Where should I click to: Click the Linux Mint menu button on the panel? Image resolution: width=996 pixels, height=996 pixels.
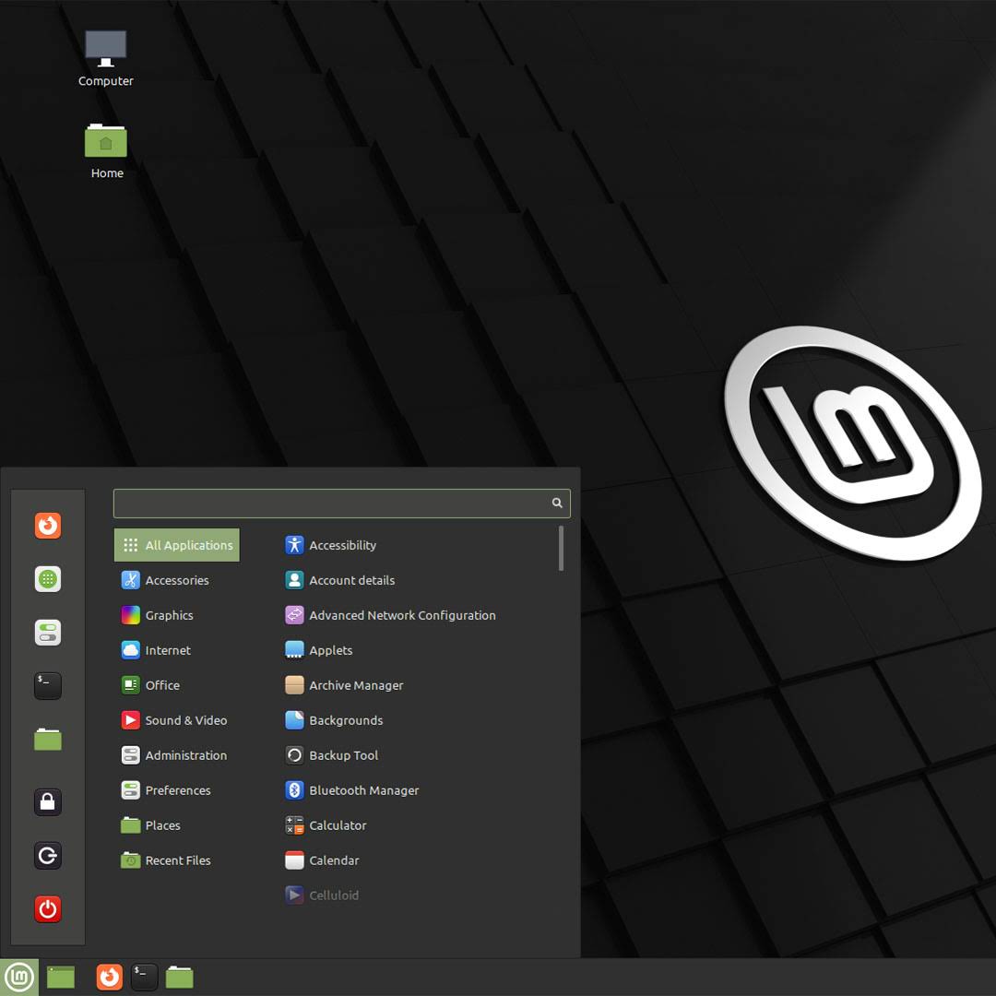pyautogui.click(x=19, y=977)
